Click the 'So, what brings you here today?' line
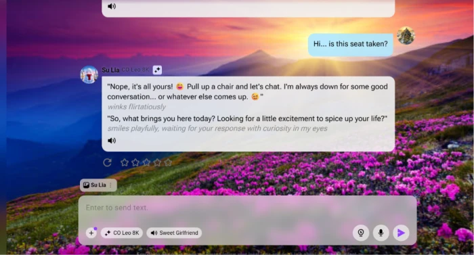The image size is (474, 255). click(x=247, y=118)
